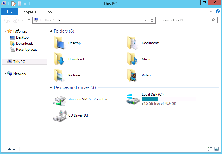Refresh This PC with refresh icon

[152, 20]
